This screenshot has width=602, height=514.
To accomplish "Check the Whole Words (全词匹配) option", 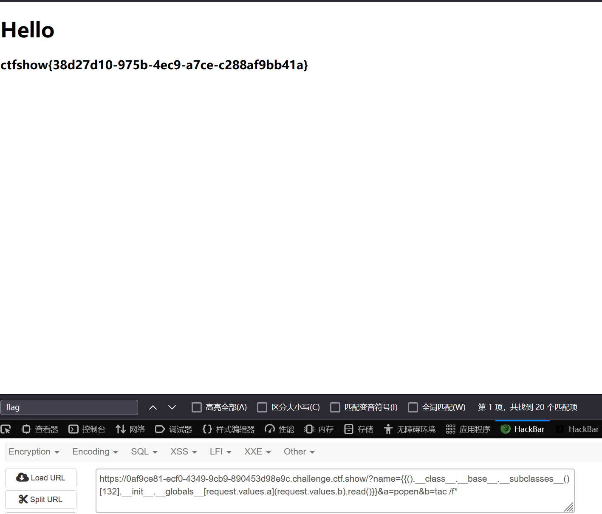I will point(413,407).
